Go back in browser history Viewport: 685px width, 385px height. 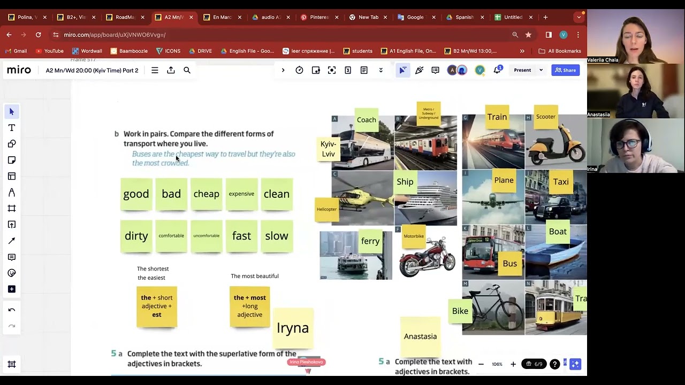click(x=9, y=35)
